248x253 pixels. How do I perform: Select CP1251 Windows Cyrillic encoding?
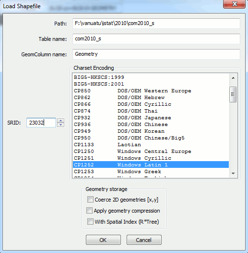(x=151, y=158)
